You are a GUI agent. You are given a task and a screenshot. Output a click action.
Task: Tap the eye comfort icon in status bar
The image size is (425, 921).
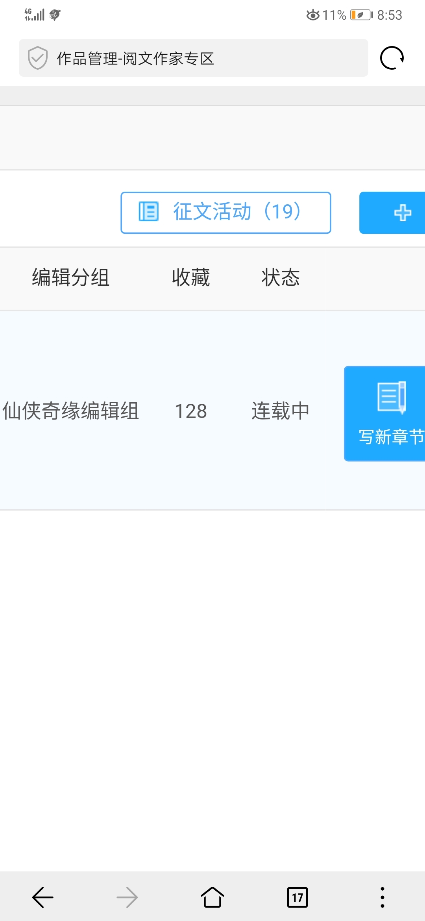pos(313,15)
